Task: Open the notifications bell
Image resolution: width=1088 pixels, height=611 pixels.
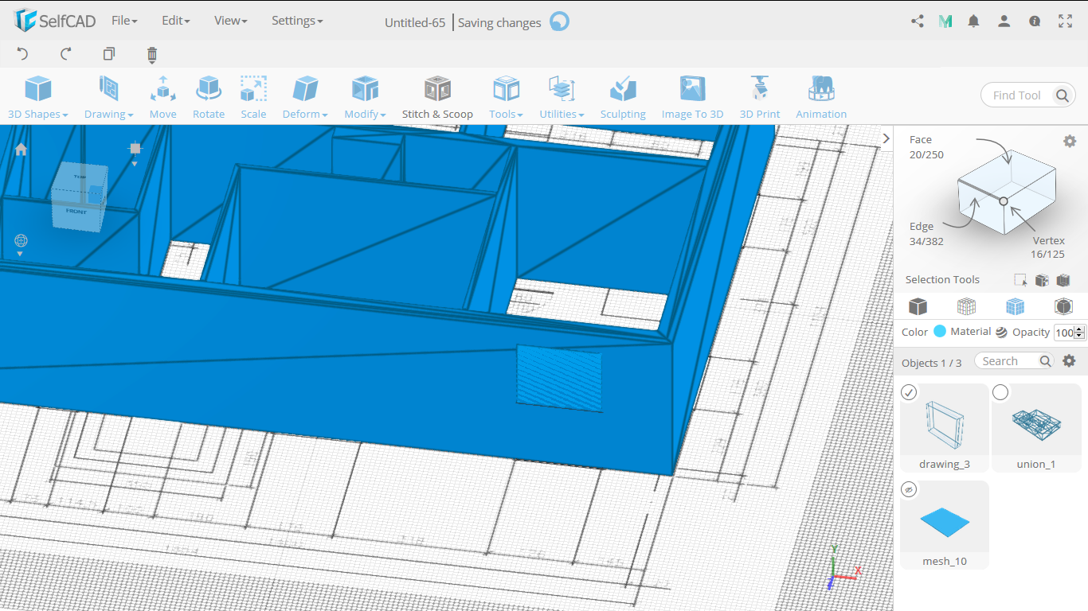Action: 973,21
